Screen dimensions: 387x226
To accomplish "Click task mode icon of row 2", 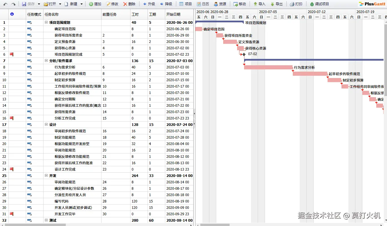I will [x=30, y=29].
